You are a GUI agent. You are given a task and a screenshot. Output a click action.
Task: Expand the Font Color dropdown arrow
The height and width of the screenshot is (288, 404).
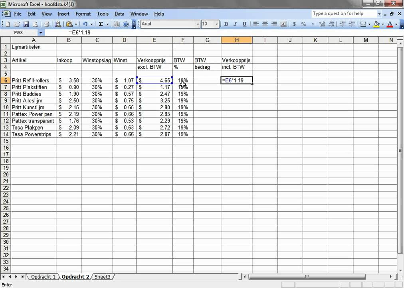396,24
